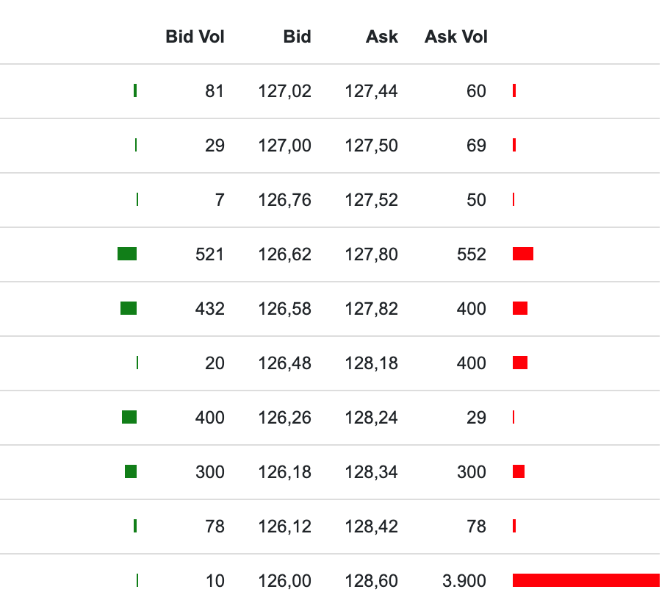
Task: Click the ask volume value 552
Action: pyautogui.click(x=471, y=254)
